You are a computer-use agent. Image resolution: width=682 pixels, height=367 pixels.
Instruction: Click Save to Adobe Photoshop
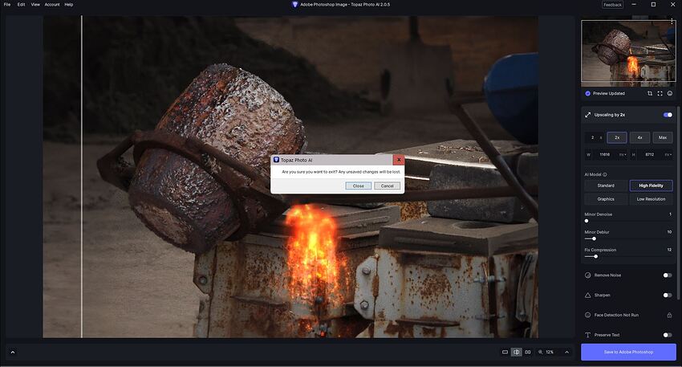[x=628, y=352]
